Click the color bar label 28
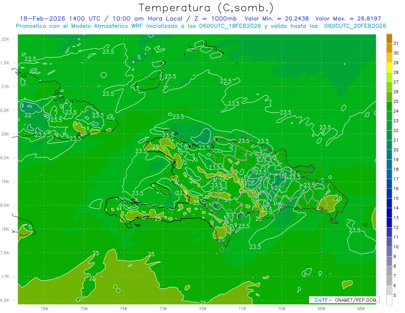 click(396, 72)
